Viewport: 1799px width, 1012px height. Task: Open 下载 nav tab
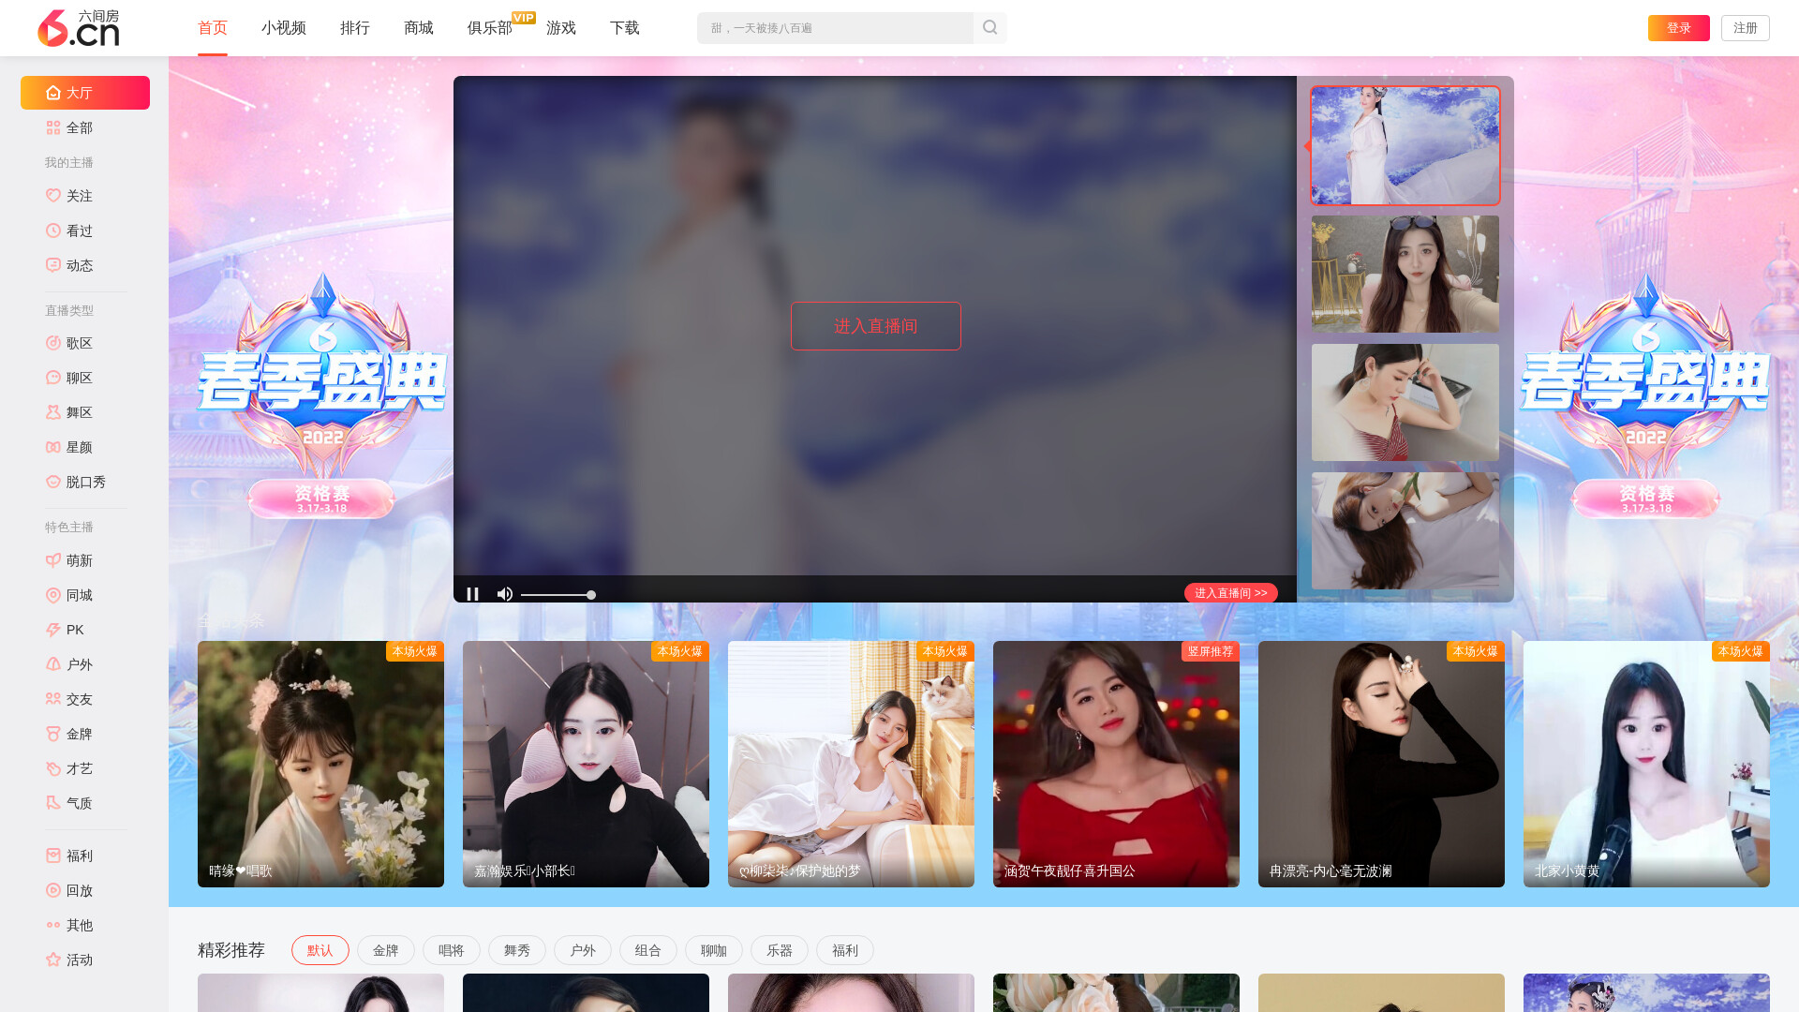click(x=625, y=28)
